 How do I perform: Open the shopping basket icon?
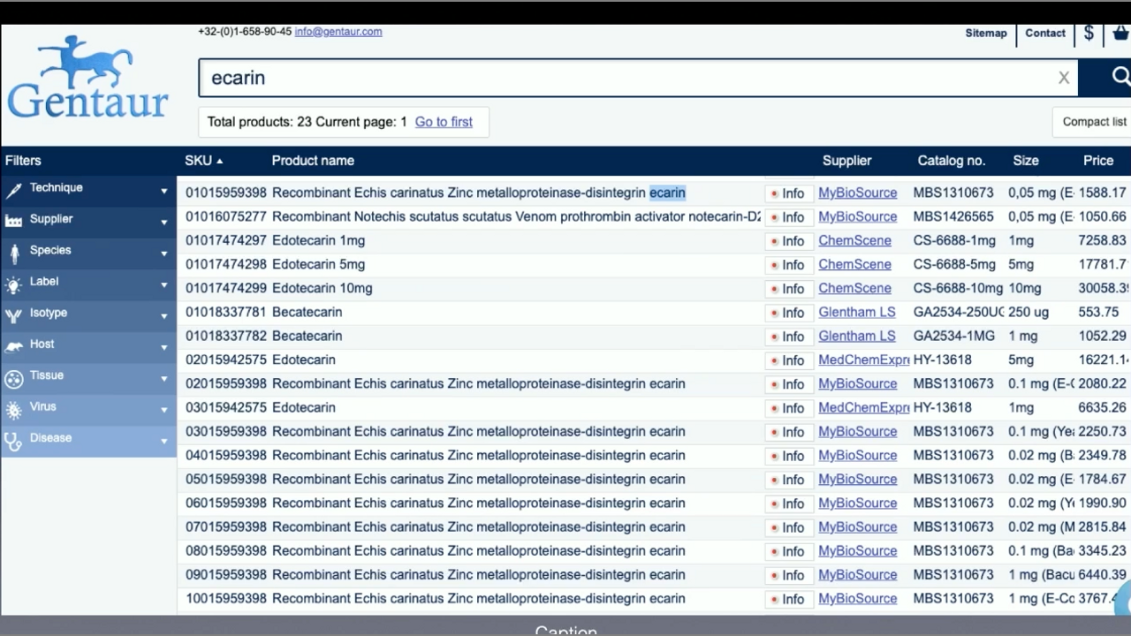(x=1120, y=33)
